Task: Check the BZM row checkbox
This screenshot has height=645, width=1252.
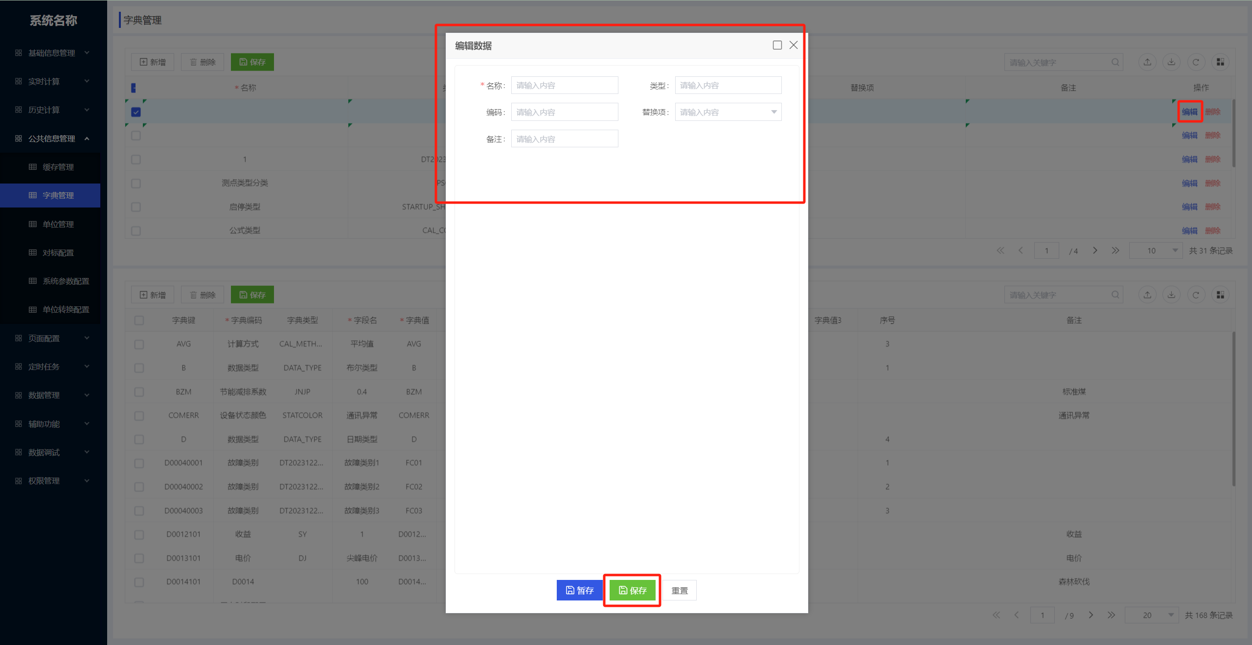Action: point(139,392)
